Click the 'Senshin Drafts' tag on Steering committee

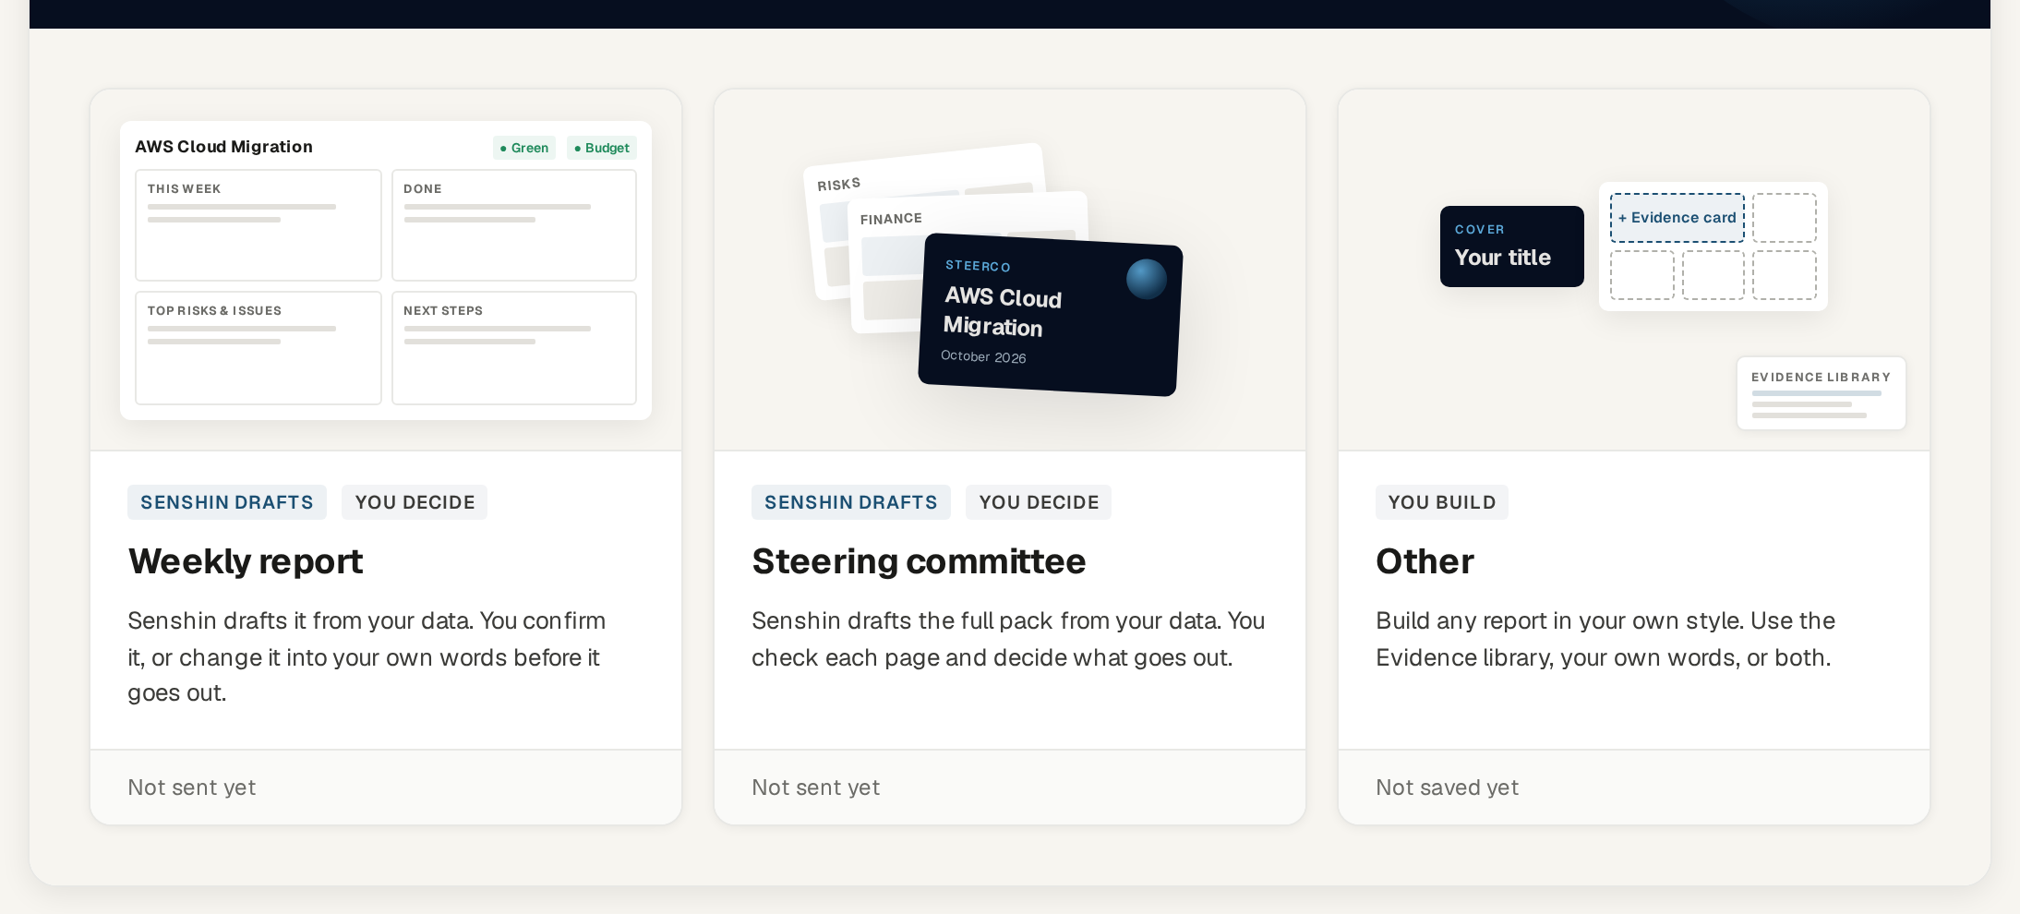851,502
